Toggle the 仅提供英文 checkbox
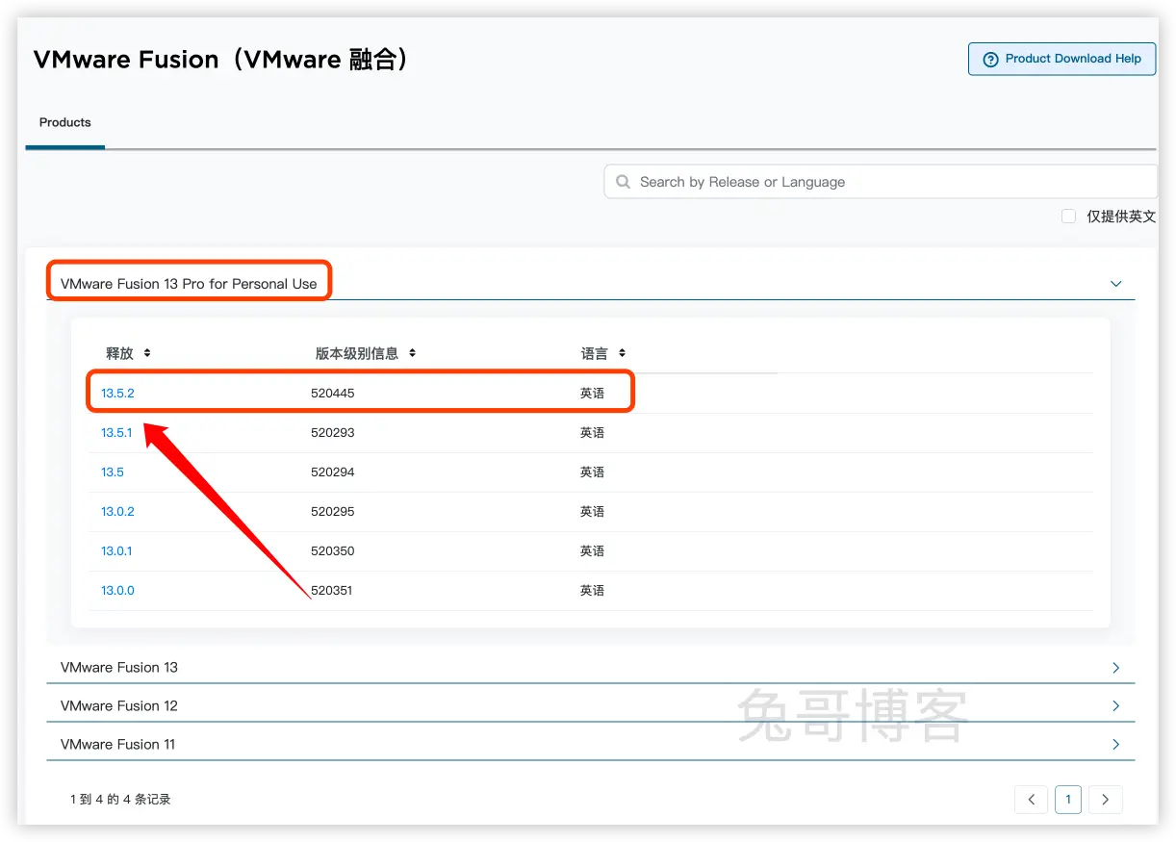 (1068, 217)
